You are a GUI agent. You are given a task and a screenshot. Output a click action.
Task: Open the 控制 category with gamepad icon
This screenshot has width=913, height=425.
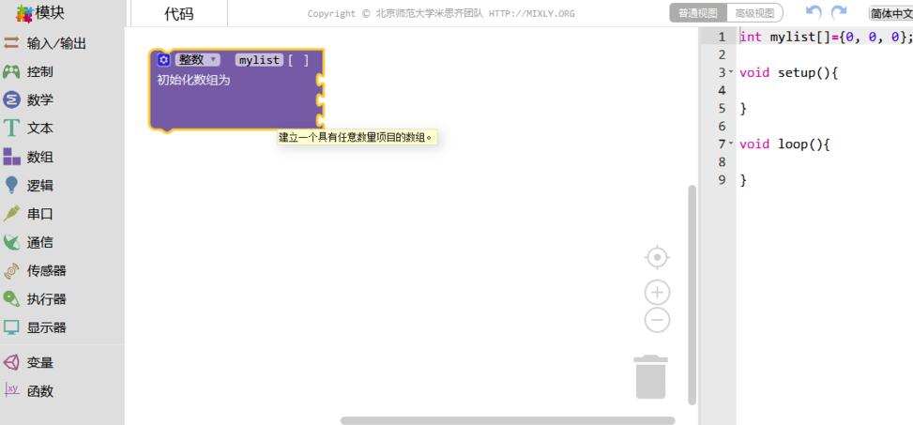pos(39,71)
